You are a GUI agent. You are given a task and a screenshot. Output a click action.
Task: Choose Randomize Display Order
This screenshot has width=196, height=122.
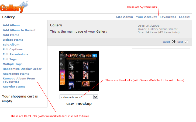[22, 69]
